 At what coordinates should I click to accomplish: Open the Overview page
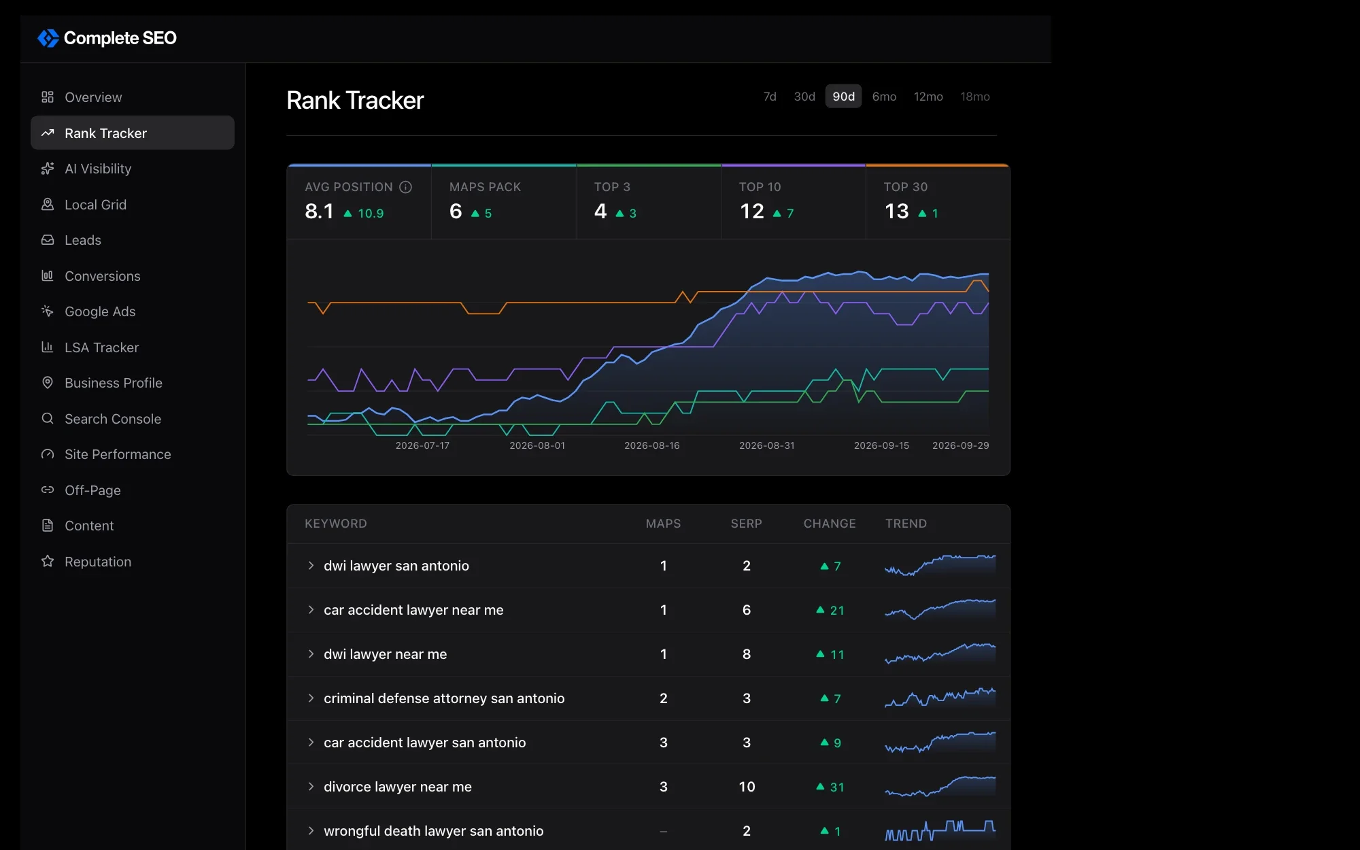133,97
